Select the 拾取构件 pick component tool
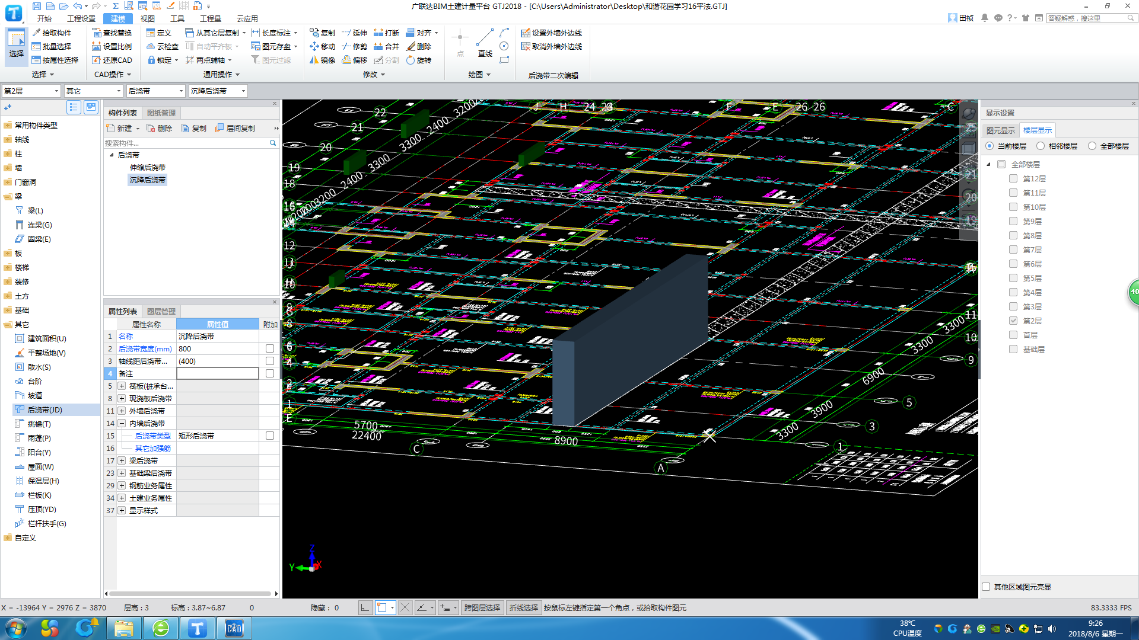Image resolution: width=1139 pixels, height=640 pixels. point(52,33)
